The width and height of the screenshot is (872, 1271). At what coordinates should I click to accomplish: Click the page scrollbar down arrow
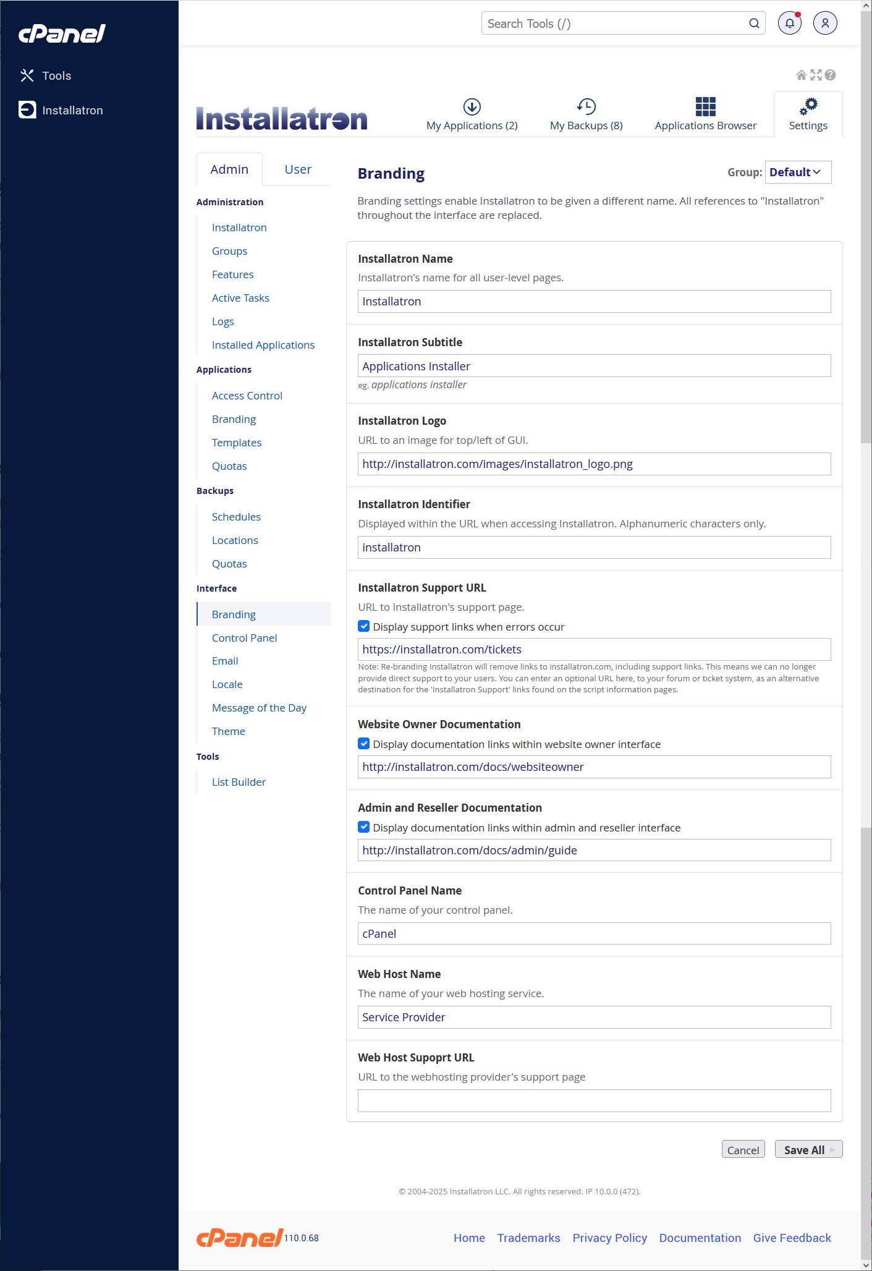pos(866,1265)
